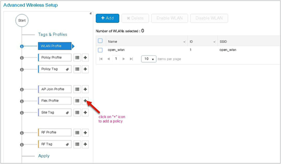Image resolution: width=281 pixels, height=164 pixels.
Task: Click the page number 1 field
Action: pyautogui.click(x=116, y=59)
